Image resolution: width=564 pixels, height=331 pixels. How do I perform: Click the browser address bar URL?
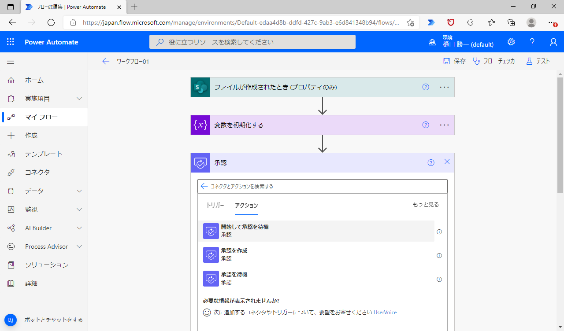[241, 22]
